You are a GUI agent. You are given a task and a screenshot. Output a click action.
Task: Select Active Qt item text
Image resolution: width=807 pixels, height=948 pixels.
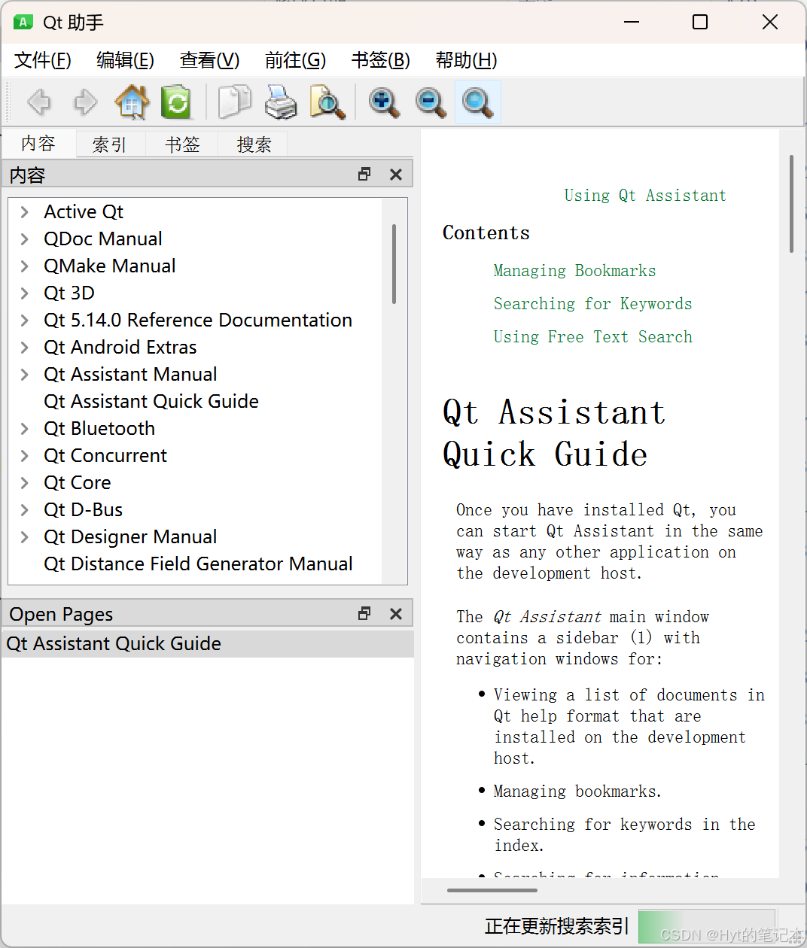84,212
